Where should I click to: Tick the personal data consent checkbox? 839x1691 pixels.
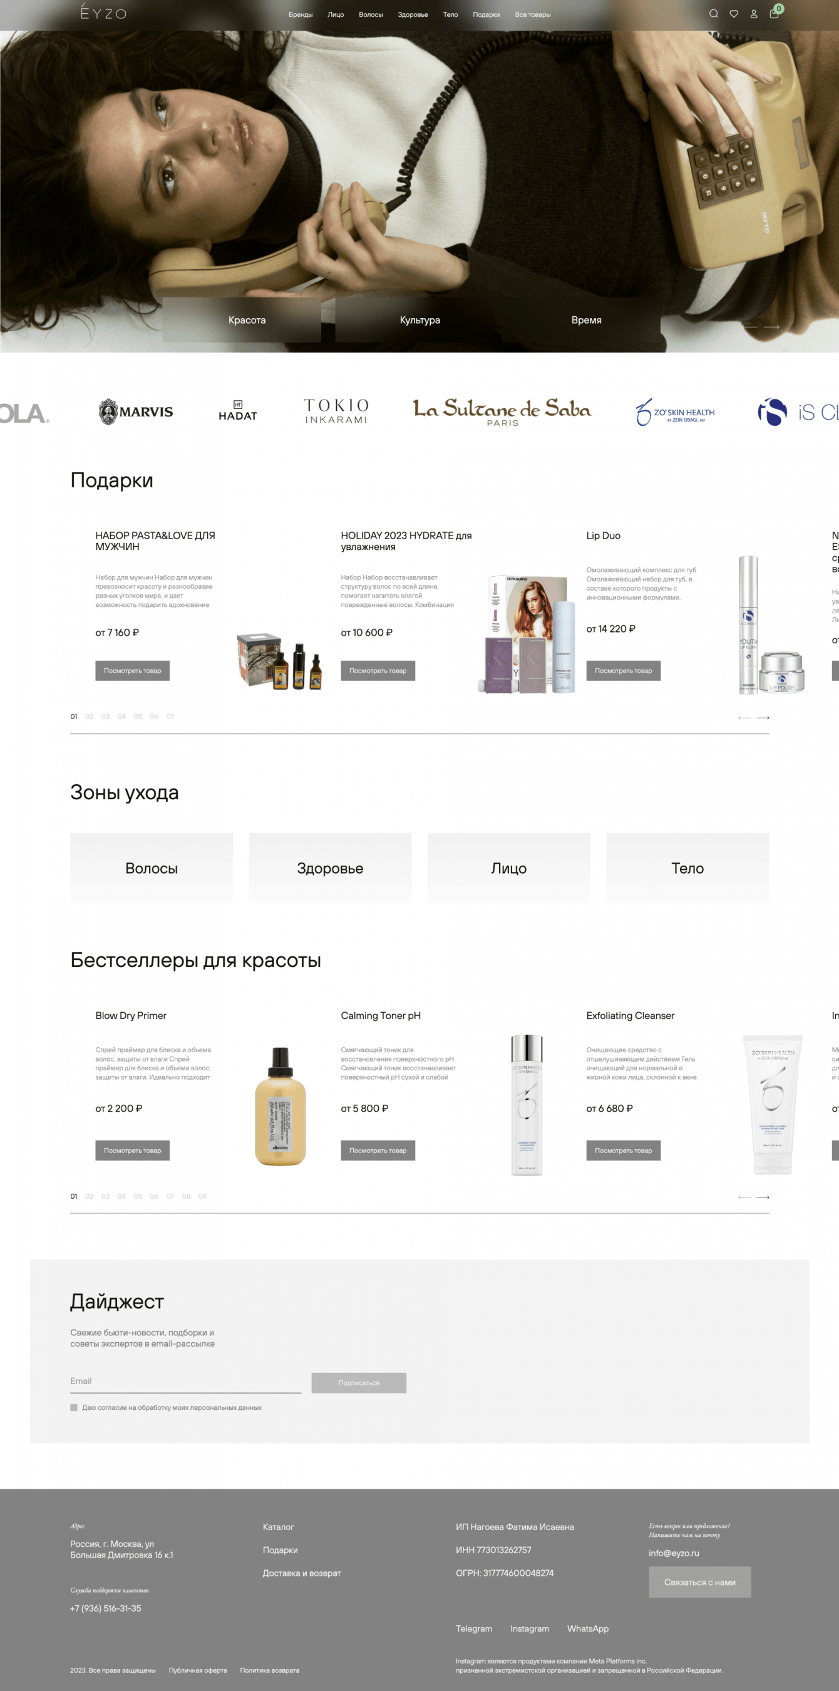[x=73, y=1407]
